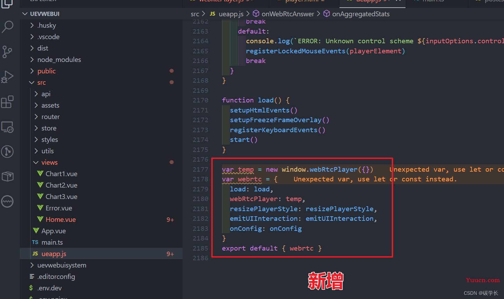Click 'var webrtc = {' code line

coord(250,179)
